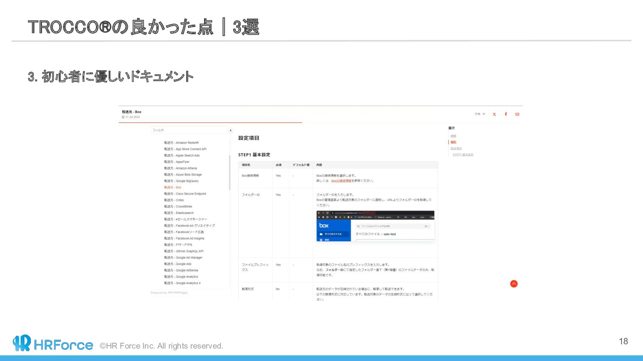Image resolution: width=643 pixels, height=361 pixels.
Task: Click the 共有 share label
Action: tap(478, 114)
